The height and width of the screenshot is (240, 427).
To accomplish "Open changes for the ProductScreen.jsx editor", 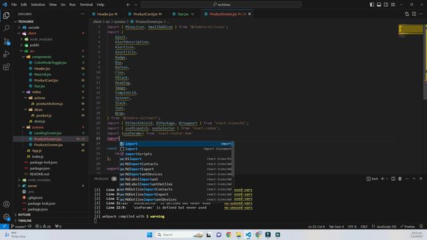I will tap(407, 14).
